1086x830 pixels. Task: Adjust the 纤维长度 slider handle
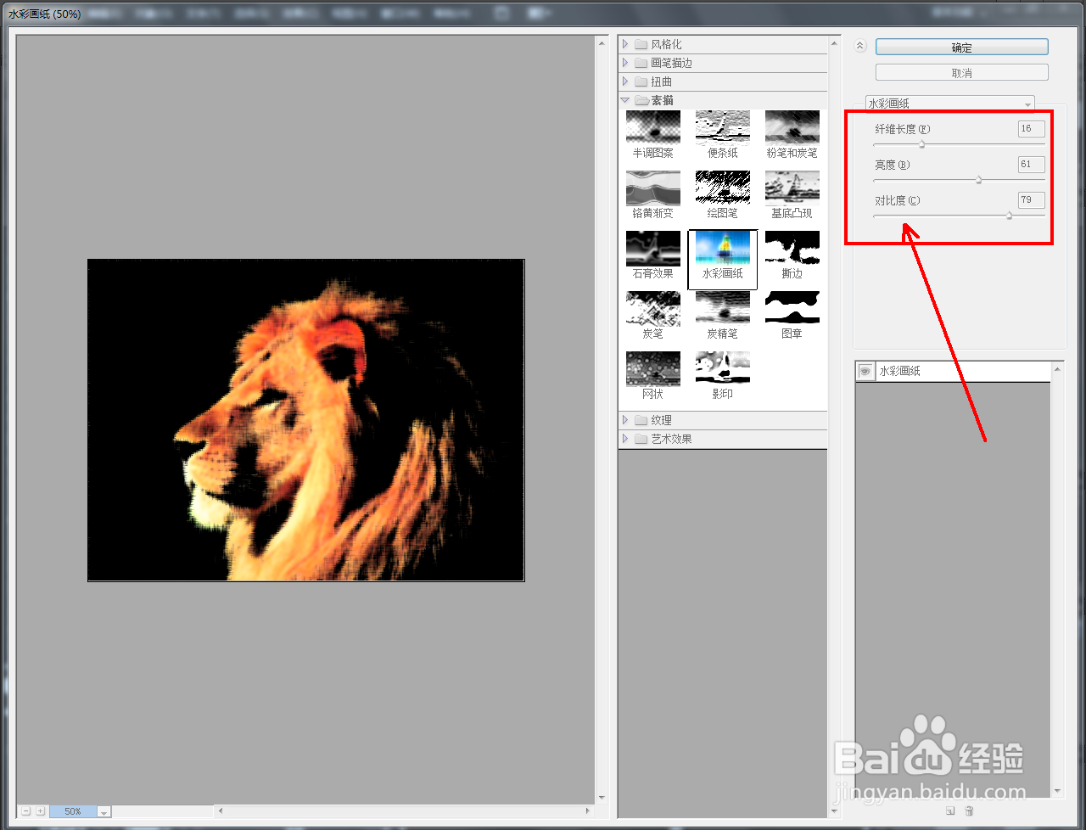(x=921, y=144)
